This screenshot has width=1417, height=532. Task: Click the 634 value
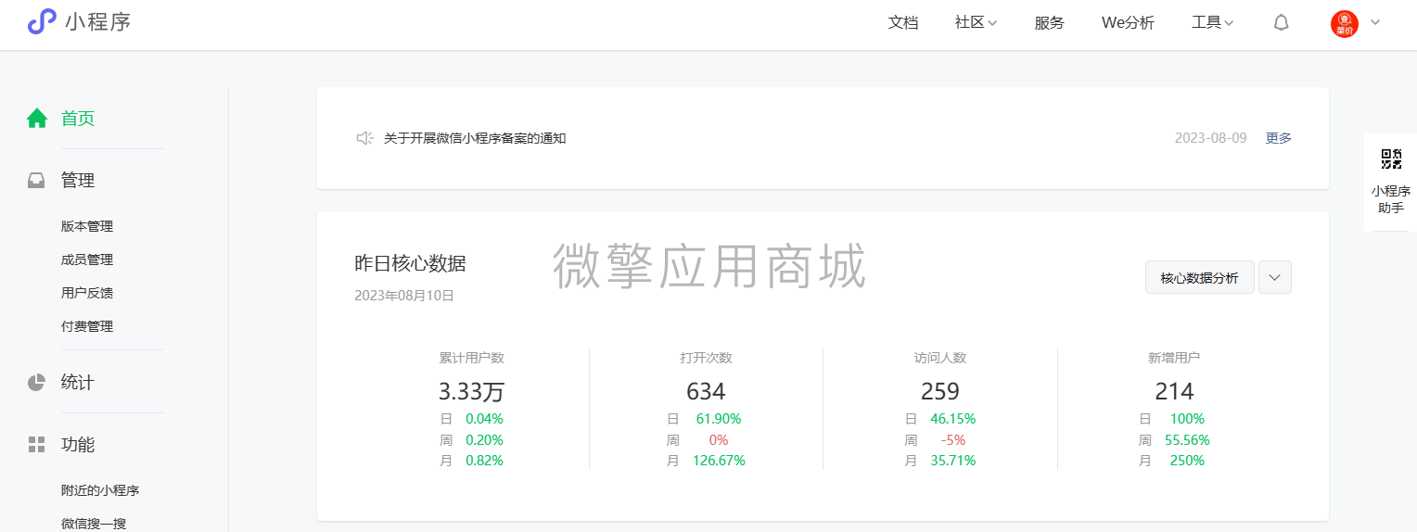[706, 391]
